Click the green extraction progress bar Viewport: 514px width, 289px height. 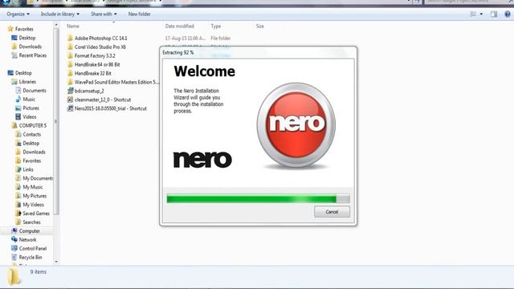[x=259, y=198]
